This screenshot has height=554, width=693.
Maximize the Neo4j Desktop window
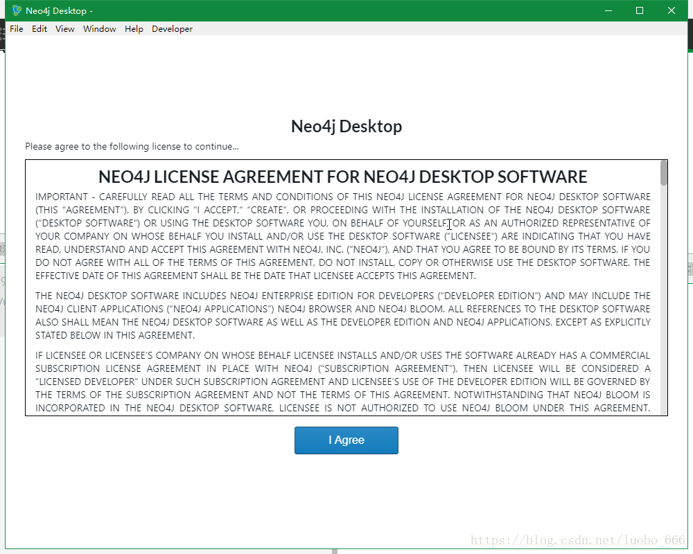640,10
